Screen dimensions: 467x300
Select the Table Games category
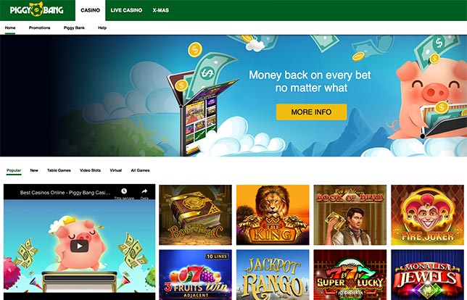pos(59,170)
